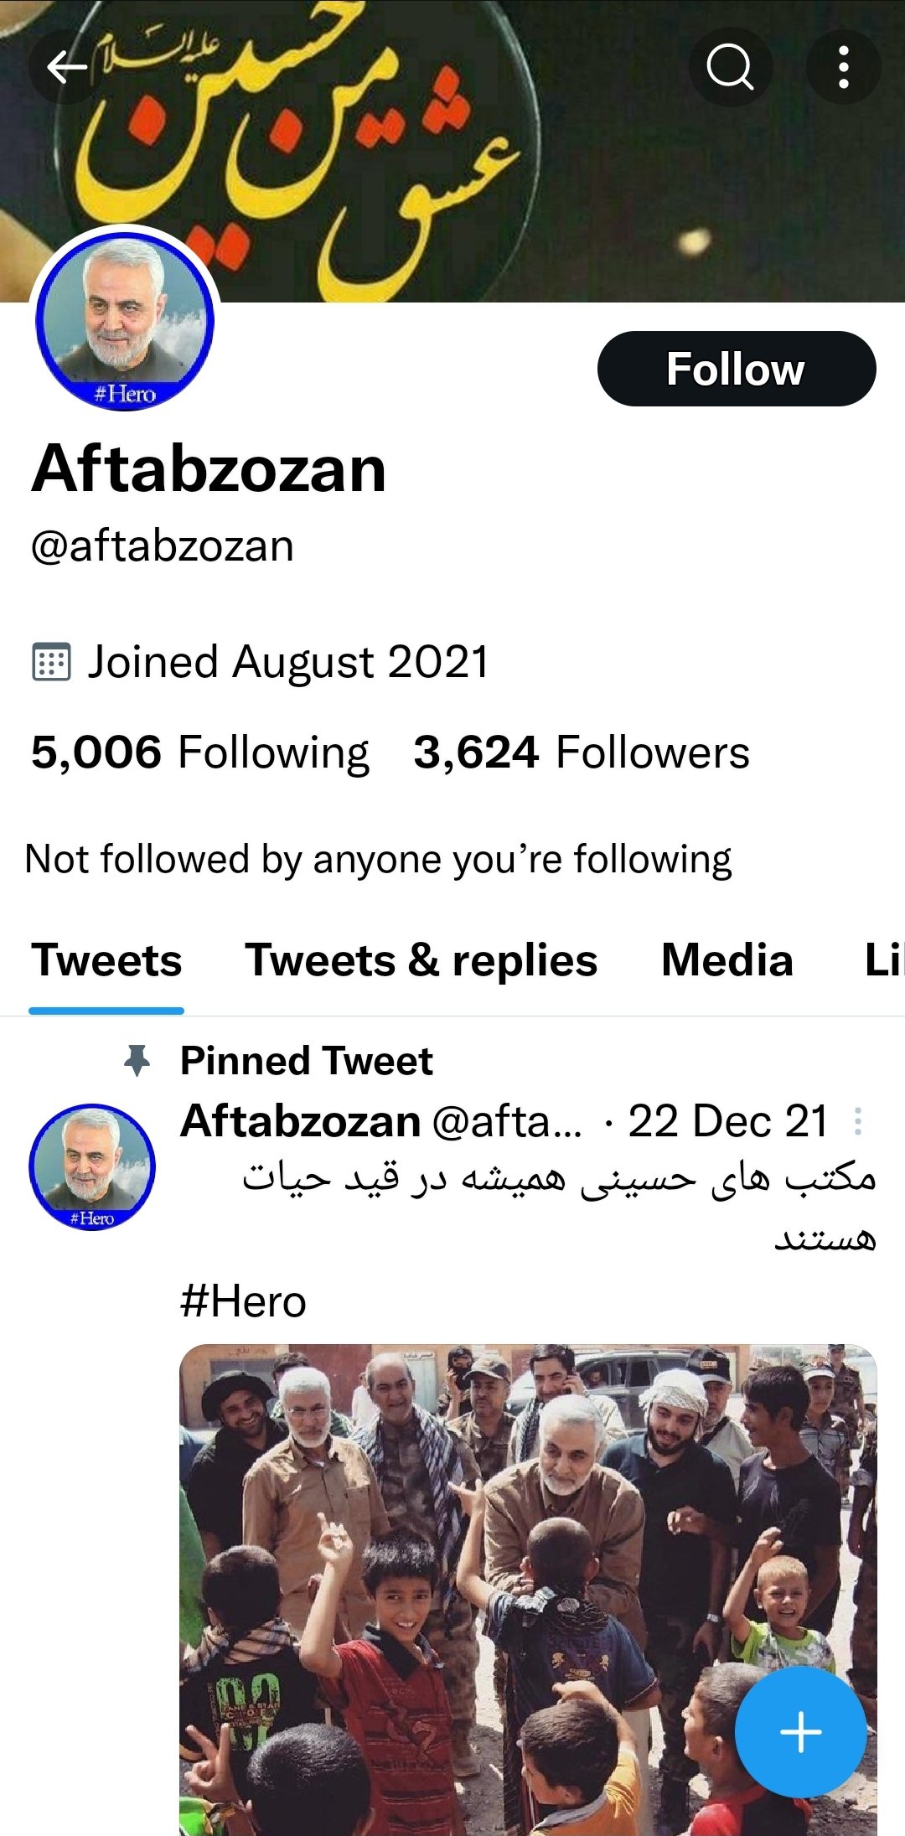View the header banner image
The width and height of the screenshot is (905, 1836).
(x=452, y=151)
